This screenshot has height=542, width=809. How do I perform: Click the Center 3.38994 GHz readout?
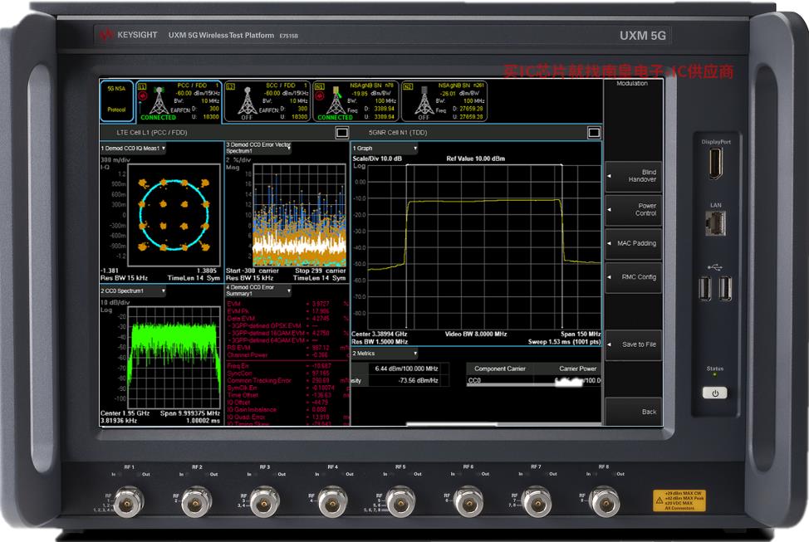click(x=380, y=334)
